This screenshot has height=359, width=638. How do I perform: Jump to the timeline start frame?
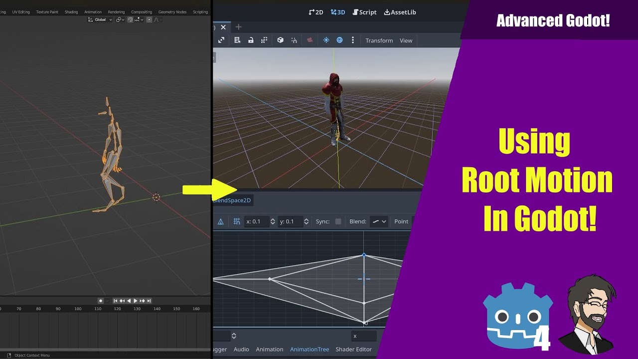click(x=116, y=301)
